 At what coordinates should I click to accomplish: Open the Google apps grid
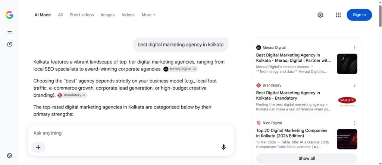pos(338,15)
